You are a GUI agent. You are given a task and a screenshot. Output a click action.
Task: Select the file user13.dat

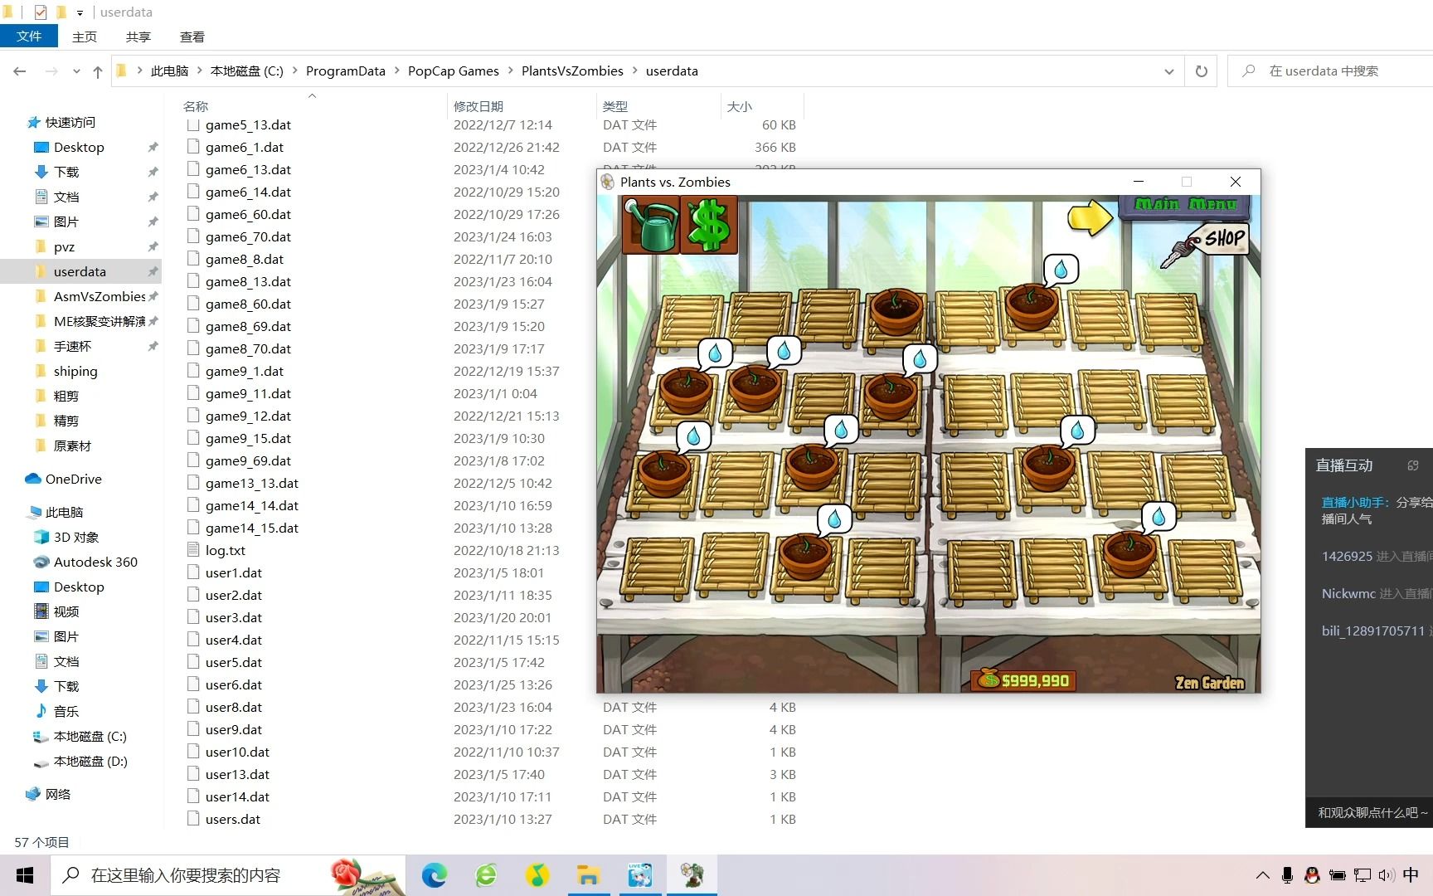pyautogui.click(x=237, y=774)
